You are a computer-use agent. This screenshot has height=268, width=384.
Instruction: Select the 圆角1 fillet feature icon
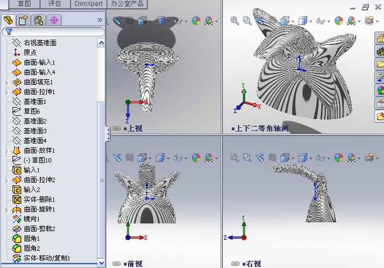coord(17,239)
